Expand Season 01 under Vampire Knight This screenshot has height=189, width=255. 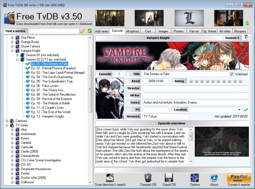18,55
